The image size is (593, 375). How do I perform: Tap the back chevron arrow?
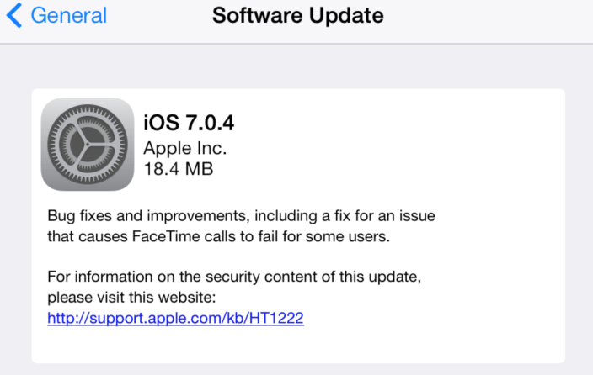(15, 15)
